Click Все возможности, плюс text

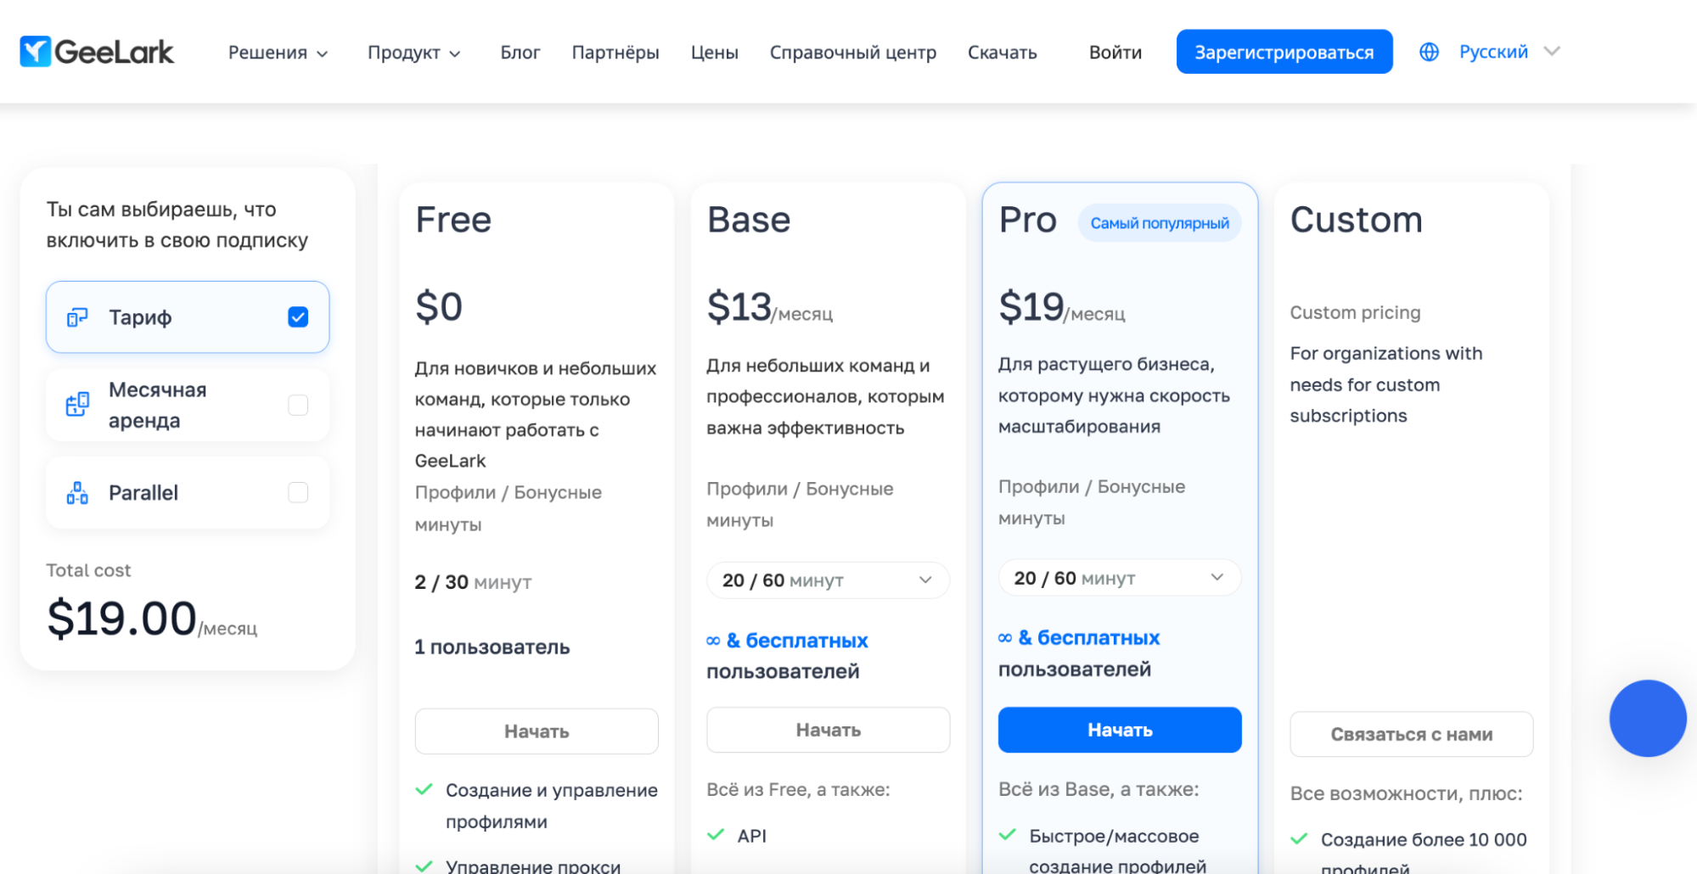pyautogui.click(x=1406, y=793)
